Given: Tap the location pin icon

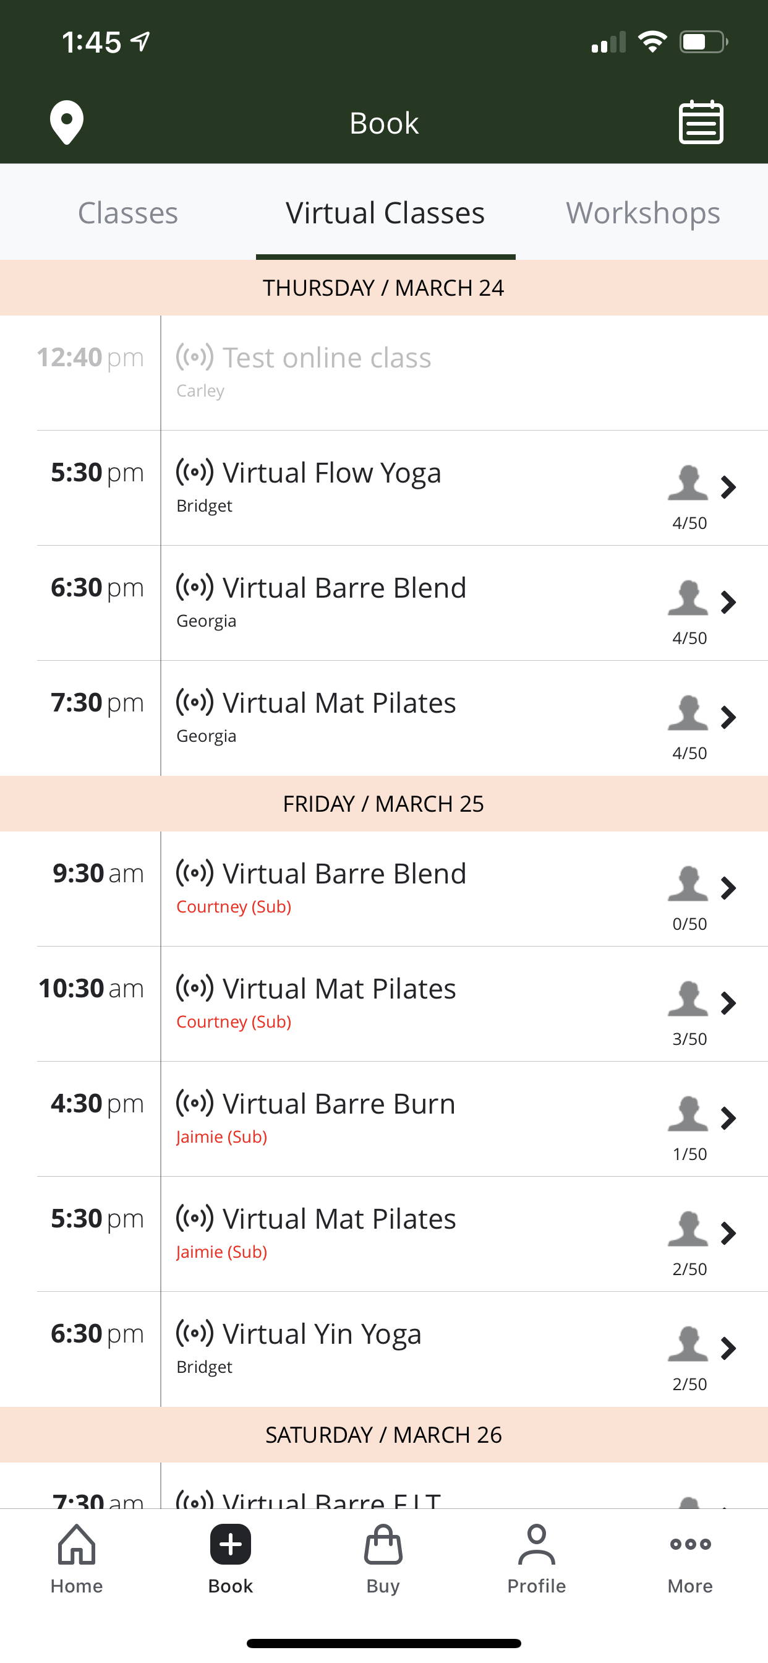Looking at the screenshot, I should click(x=67, y=122).
